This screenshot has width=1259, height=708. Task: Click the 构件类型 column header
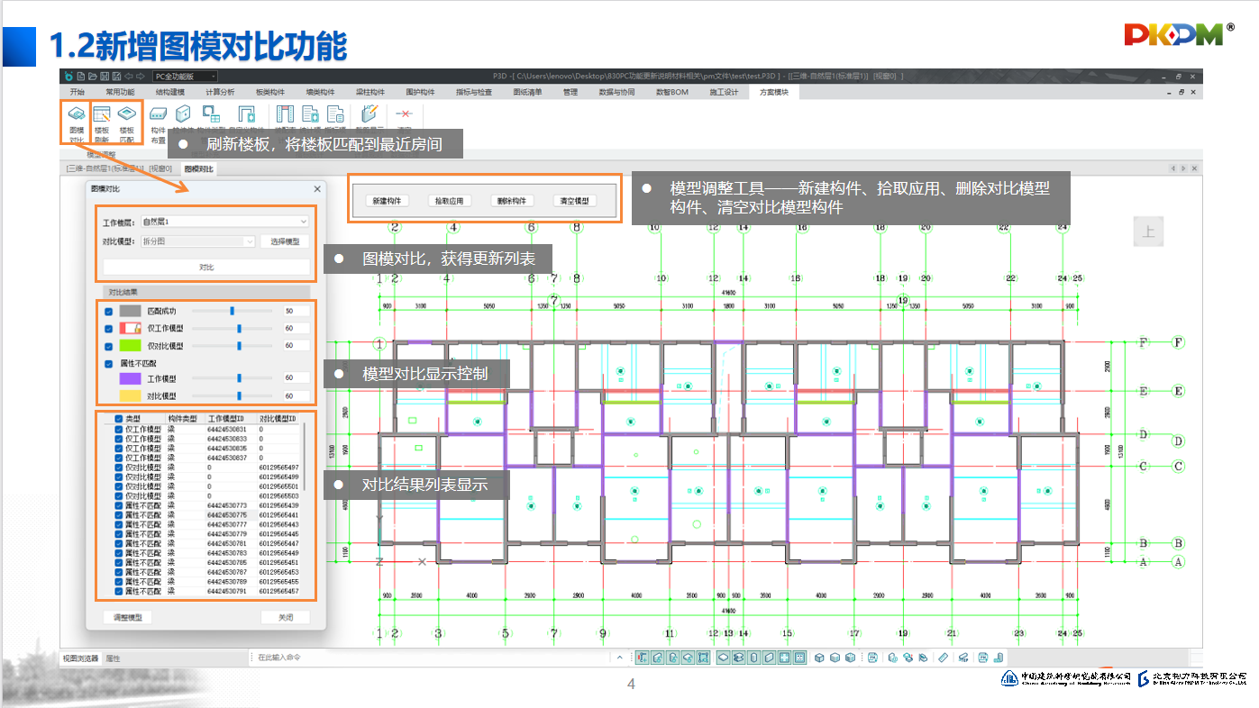click(183, 419)
